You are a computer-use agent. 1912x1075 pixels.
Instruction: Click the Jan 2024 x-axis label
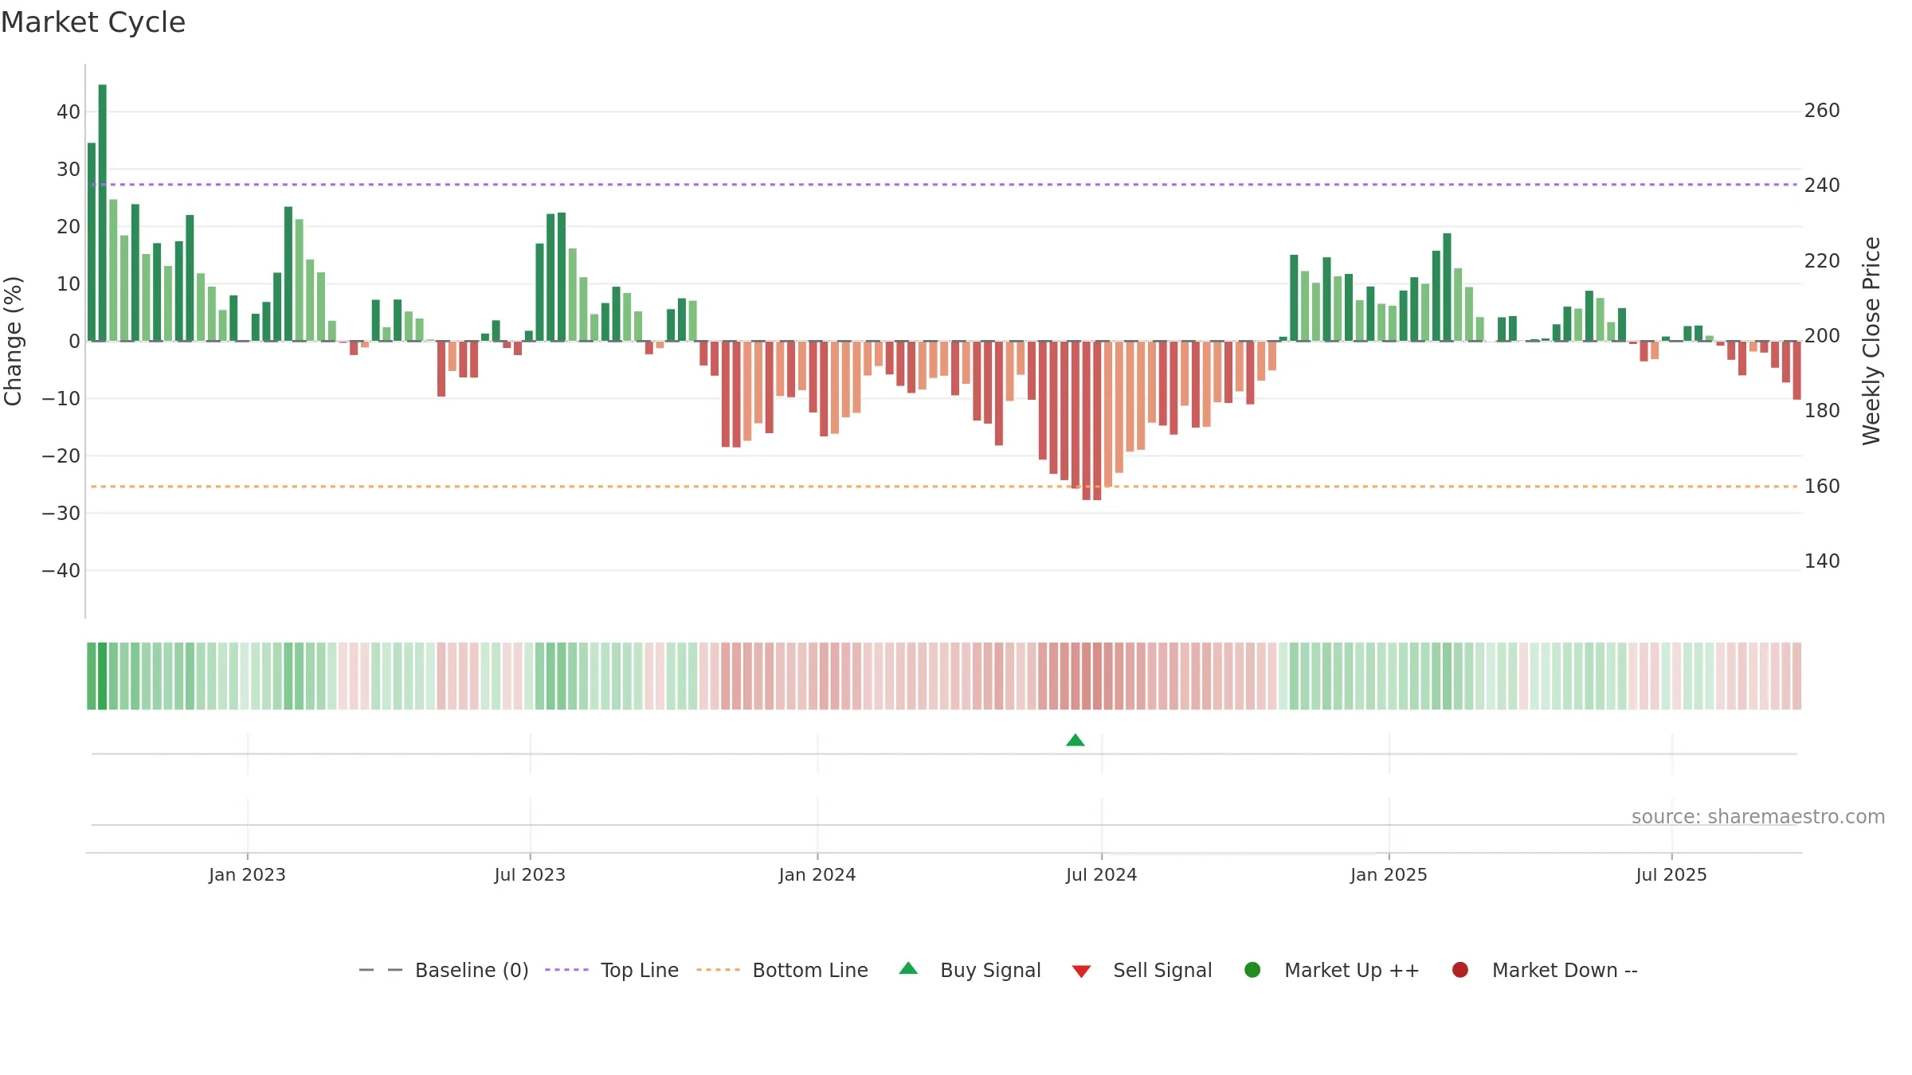pos(817,874)
